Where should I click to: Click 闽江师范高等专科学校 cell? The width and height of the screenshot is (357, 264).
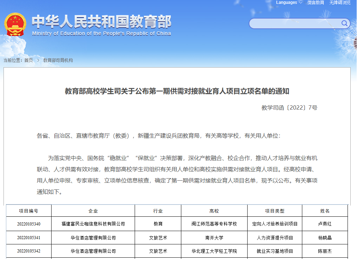click(214, 224)
